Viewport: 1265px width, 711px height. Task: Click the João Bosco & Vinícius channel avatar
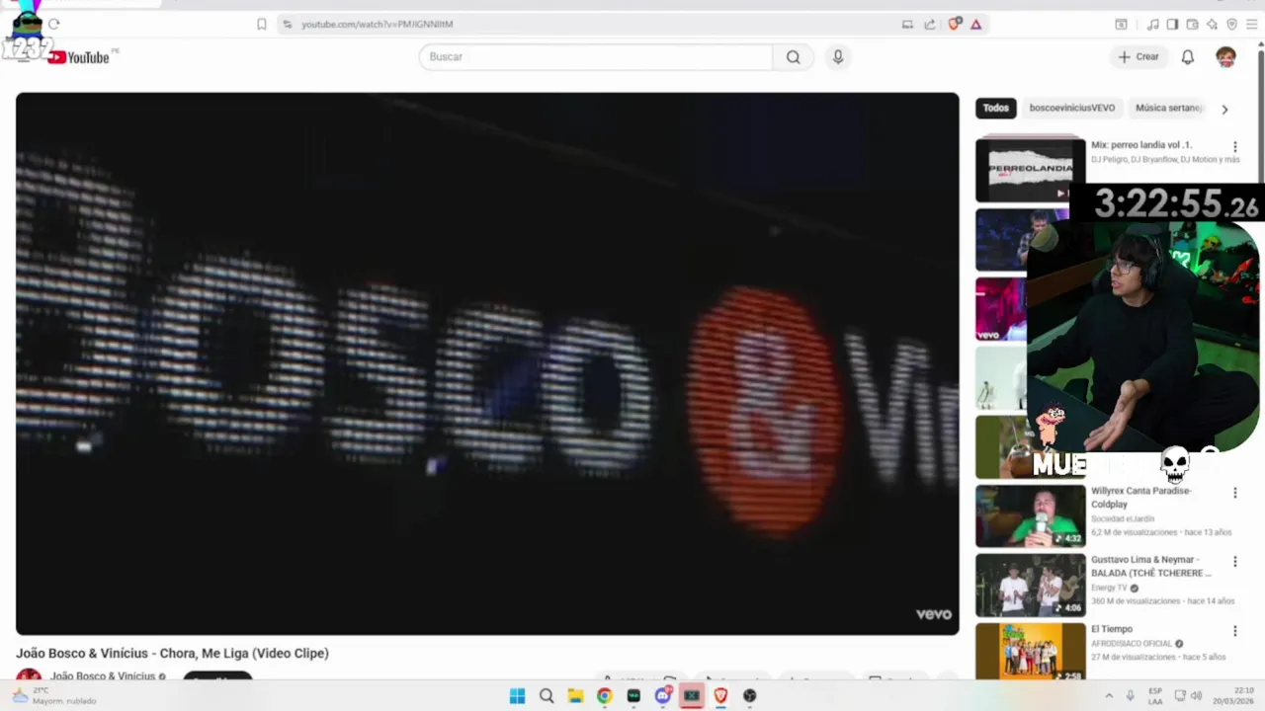coord(29,675)
